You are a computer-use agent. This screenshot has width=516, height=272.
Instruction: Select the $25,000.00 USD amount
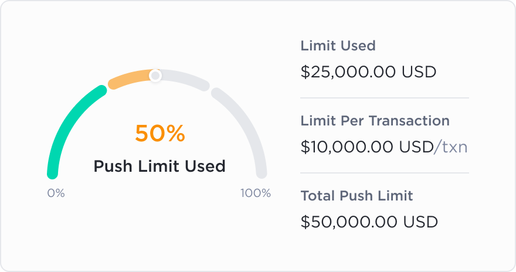click(x=369, y=72)
